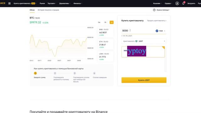
Task: Select the VISA payment method card
Action: 143,52
